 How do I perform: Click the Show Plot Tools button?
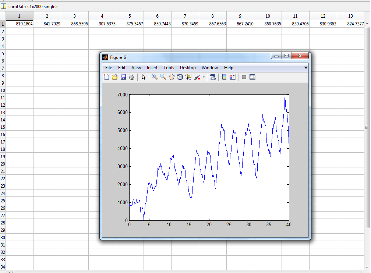[x=252, y=77]
